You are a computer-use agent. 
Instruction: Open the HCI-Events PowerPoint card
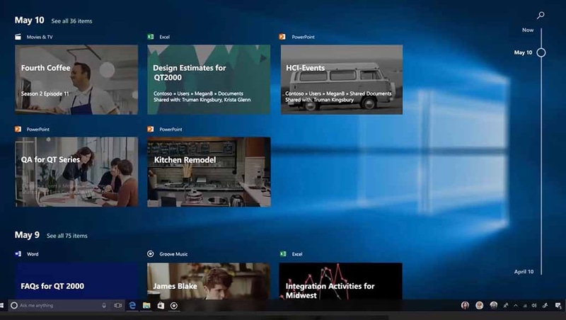342,79
